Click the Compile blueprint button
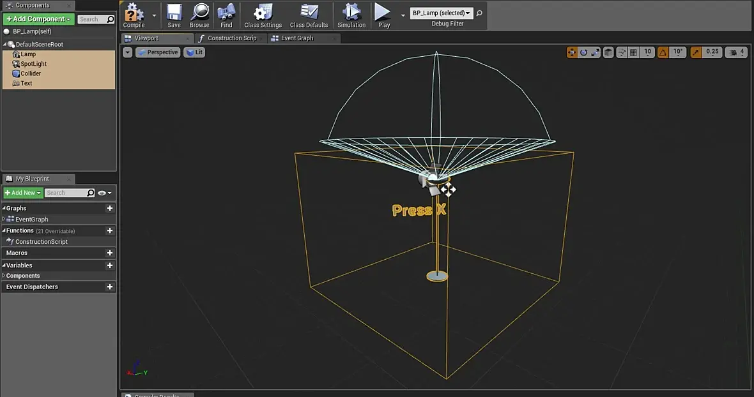 [x=134, y=15]
